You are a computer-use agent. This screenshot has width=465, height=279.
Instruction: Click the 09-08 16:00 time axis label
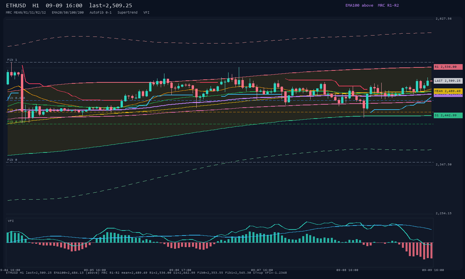[x=347, y=270]
